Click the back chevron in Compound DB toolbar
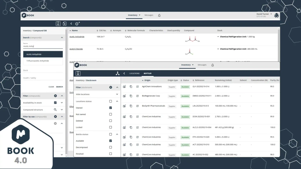 [x=71, y=24]
